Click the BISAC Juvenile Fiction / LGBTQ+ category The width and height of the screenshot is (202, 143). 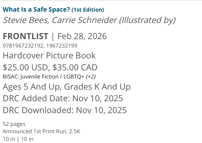pos(43,77)
